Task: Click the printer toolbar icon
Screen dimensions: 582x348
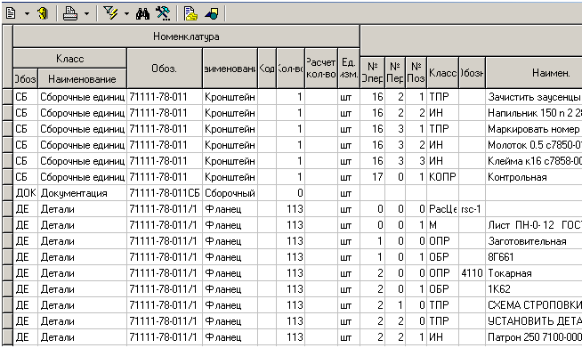Action: 70,13
